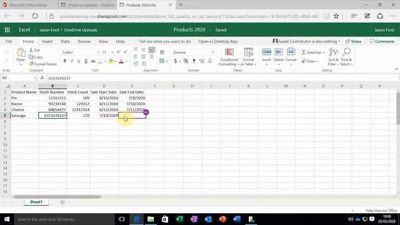Toggle Strikethrough formatting

pos(93,61)
